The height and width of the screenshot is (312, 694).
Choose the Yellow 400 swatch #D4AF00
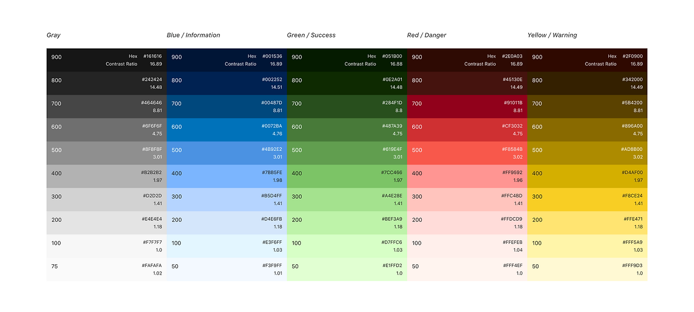588,177
